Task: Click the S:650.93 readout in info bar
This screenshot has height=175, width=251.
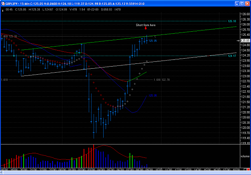Action: click(x=106, y=10)
